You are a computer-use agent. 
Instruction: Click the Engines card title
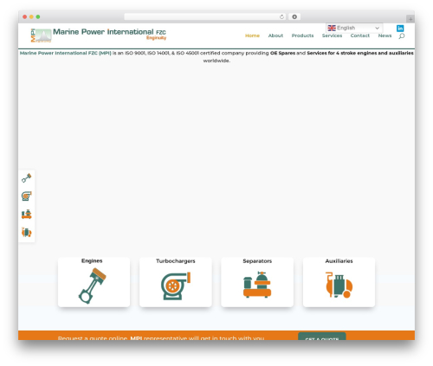(92, 261)
